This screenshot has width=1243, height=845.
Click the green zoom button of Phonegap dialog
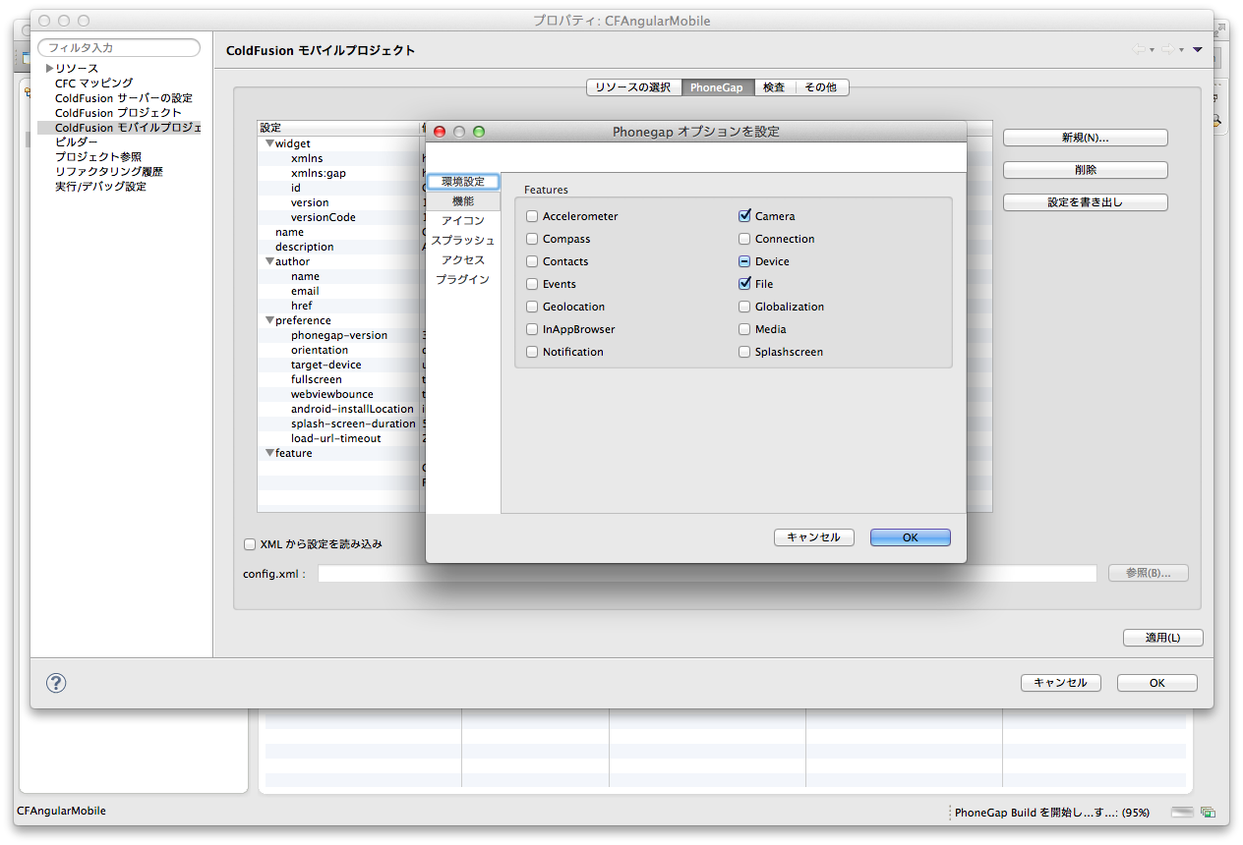(x=479, y=132)
